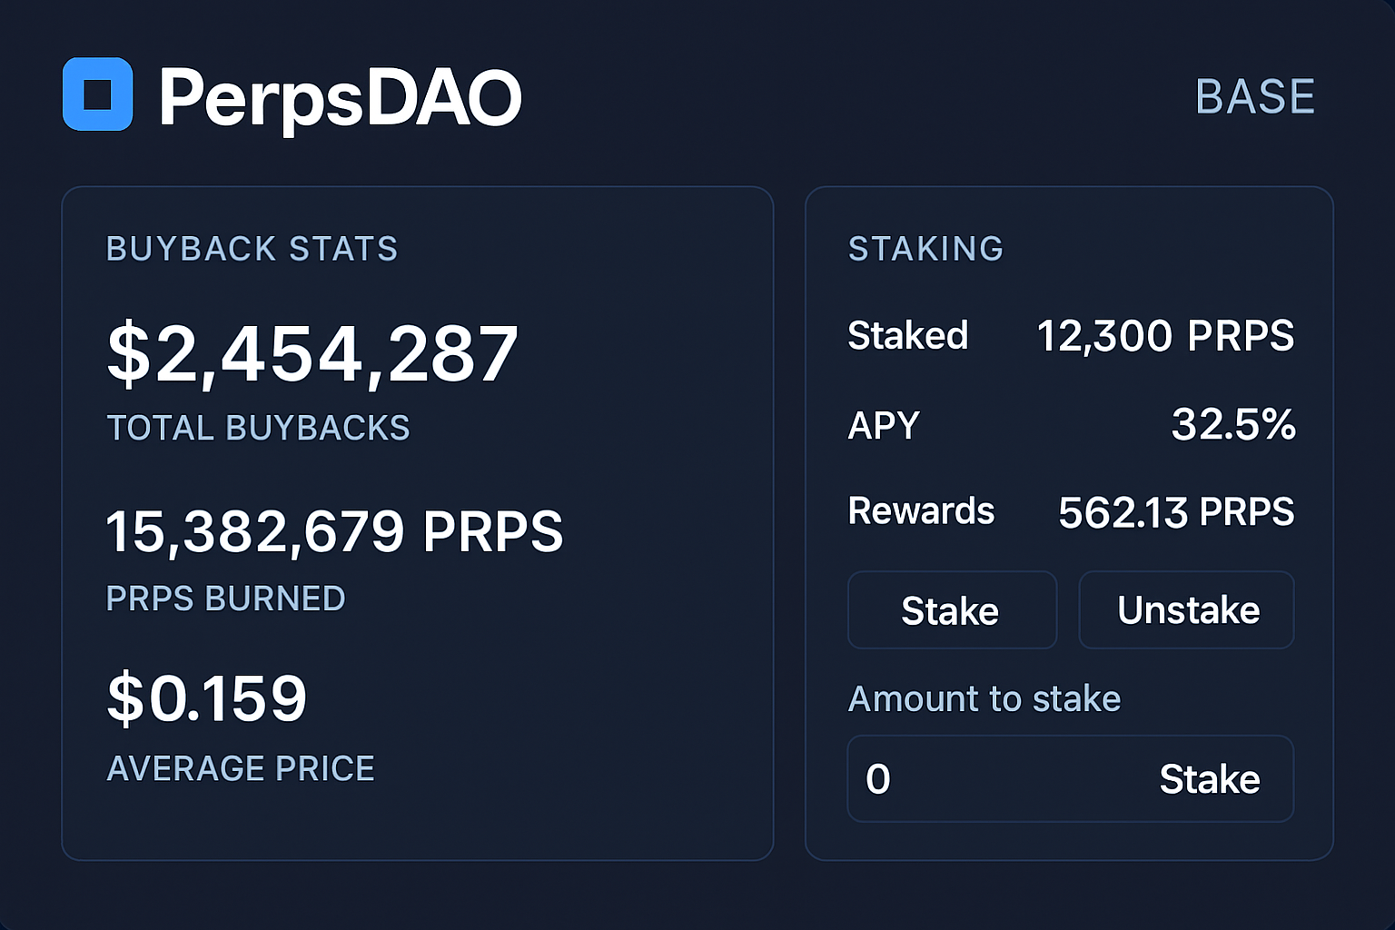Click the PRPS BURNED label
The image size is (1395, 930).
click(x=225, y=599)
